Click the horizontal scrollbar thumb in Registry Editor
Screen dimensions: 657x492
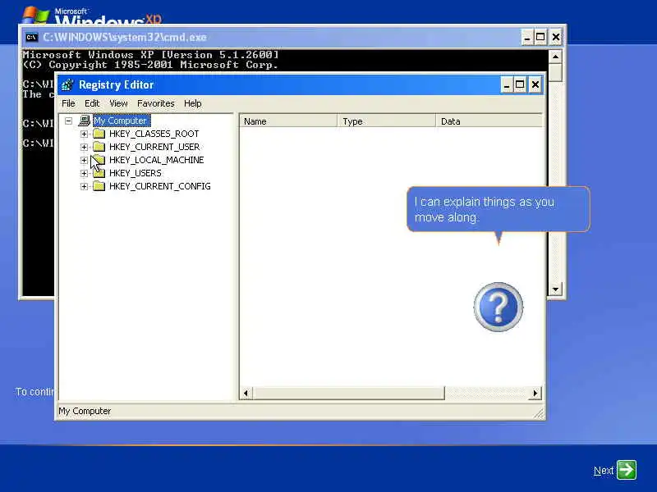click(348, 394)
